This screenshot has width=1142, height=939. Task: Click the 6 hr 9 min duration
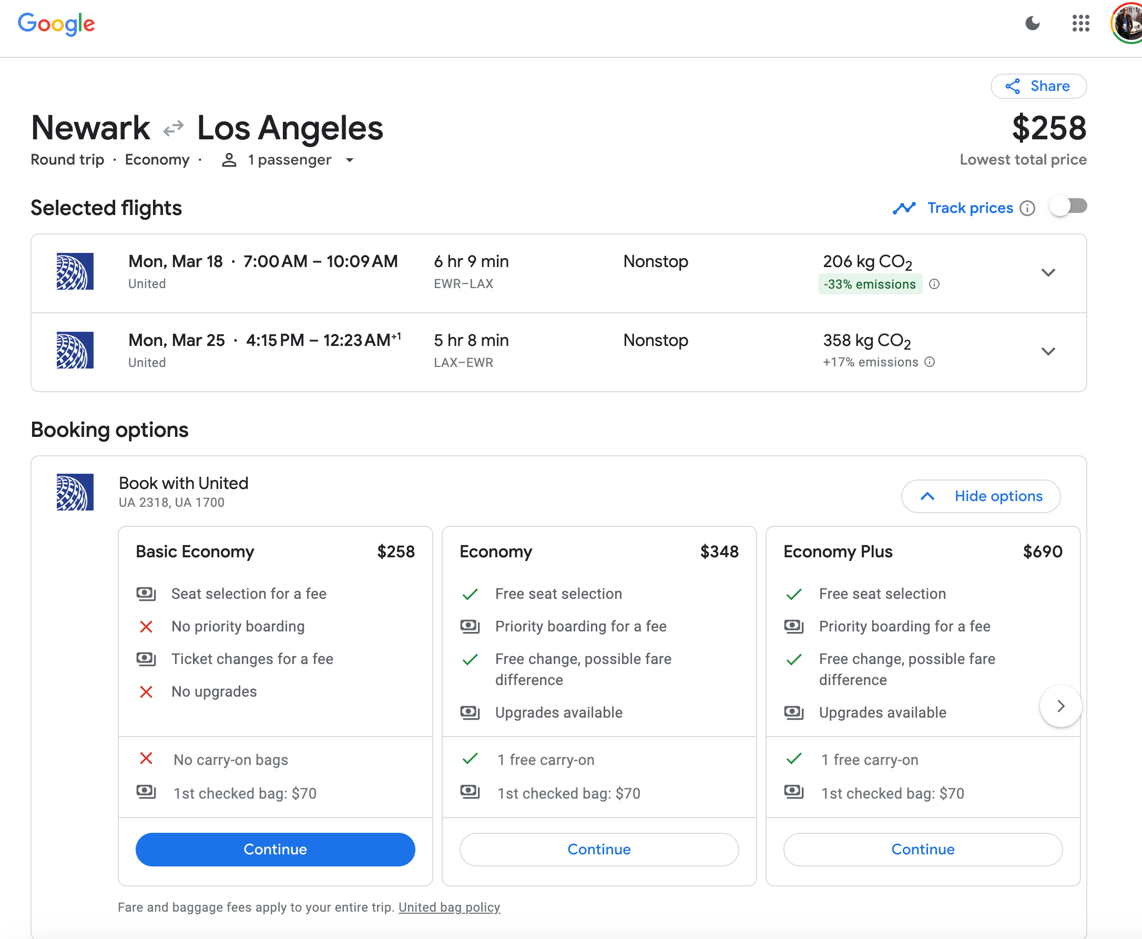[471, 262]
